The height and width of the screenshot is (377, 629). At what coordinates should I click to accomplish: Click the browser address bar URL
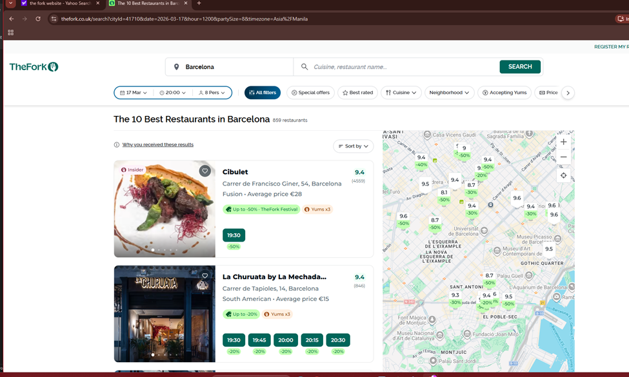(185, 19)
